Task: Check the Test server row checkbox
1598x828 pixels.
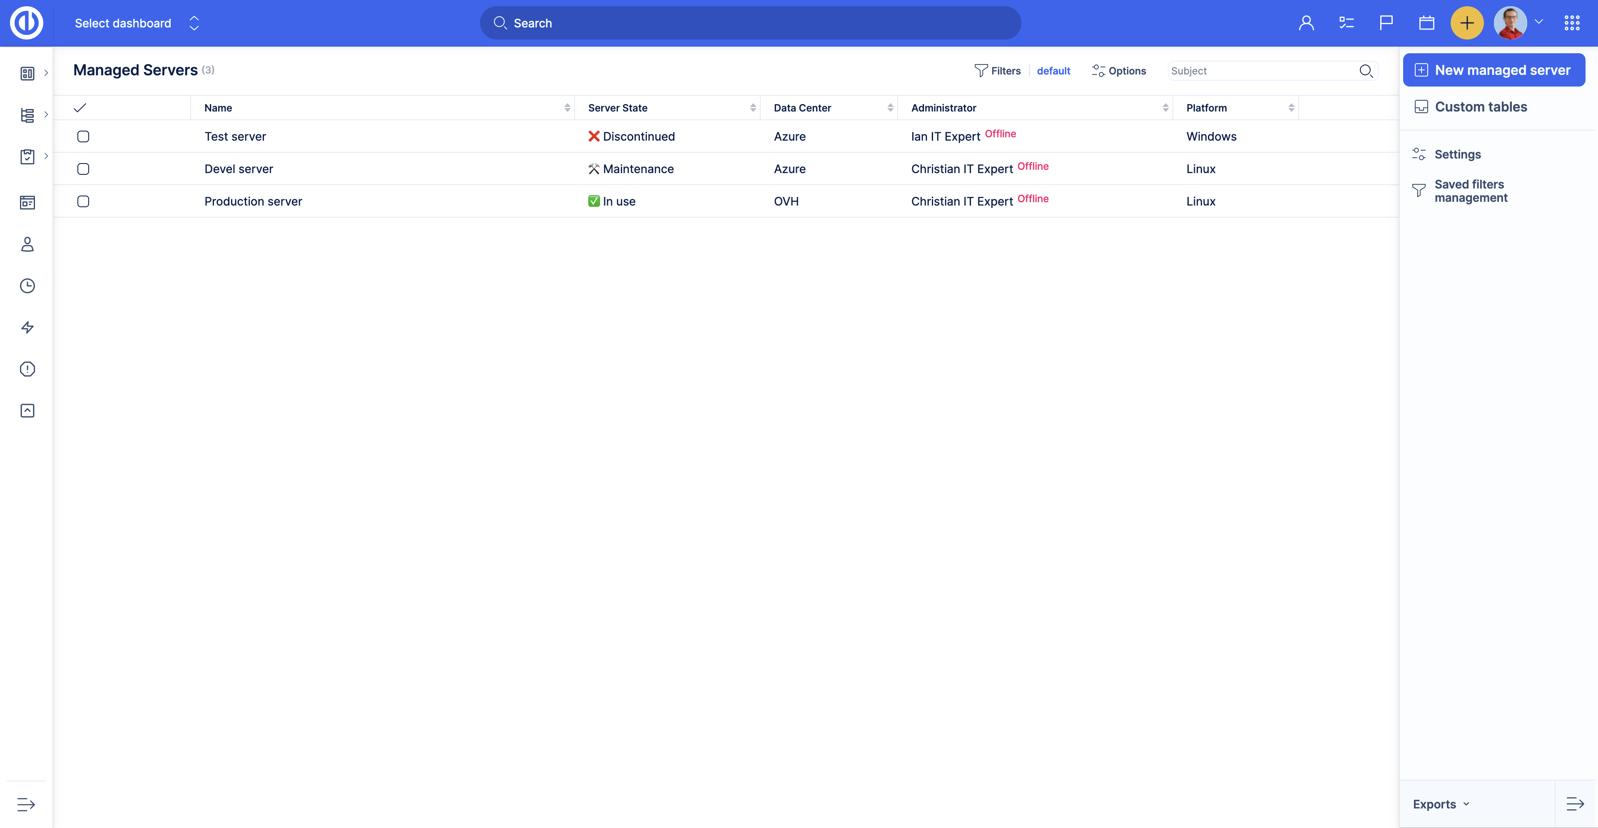Action: pyautogui.click(x=83, y=136)
